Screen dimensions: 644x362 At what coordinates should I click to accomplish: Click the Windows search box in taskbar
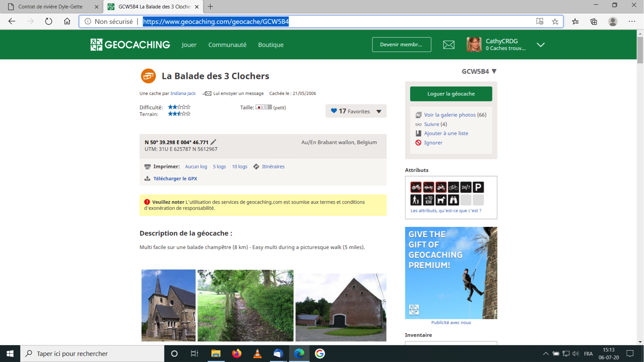pos(92,353)
